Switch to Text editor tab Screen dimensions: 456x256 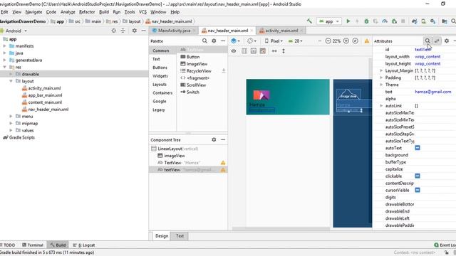pos(180,236)
